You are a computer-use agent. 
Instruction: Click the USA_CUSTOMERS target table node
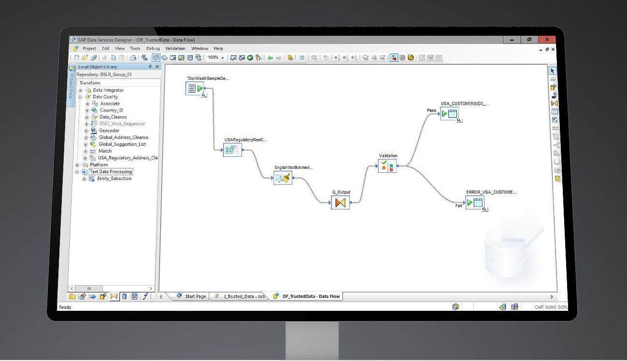coord(449,113)
